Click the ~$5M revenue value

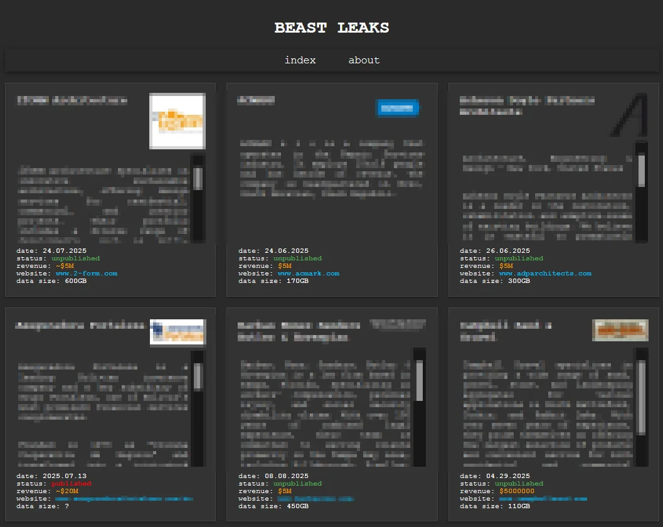tap(65, 266)
